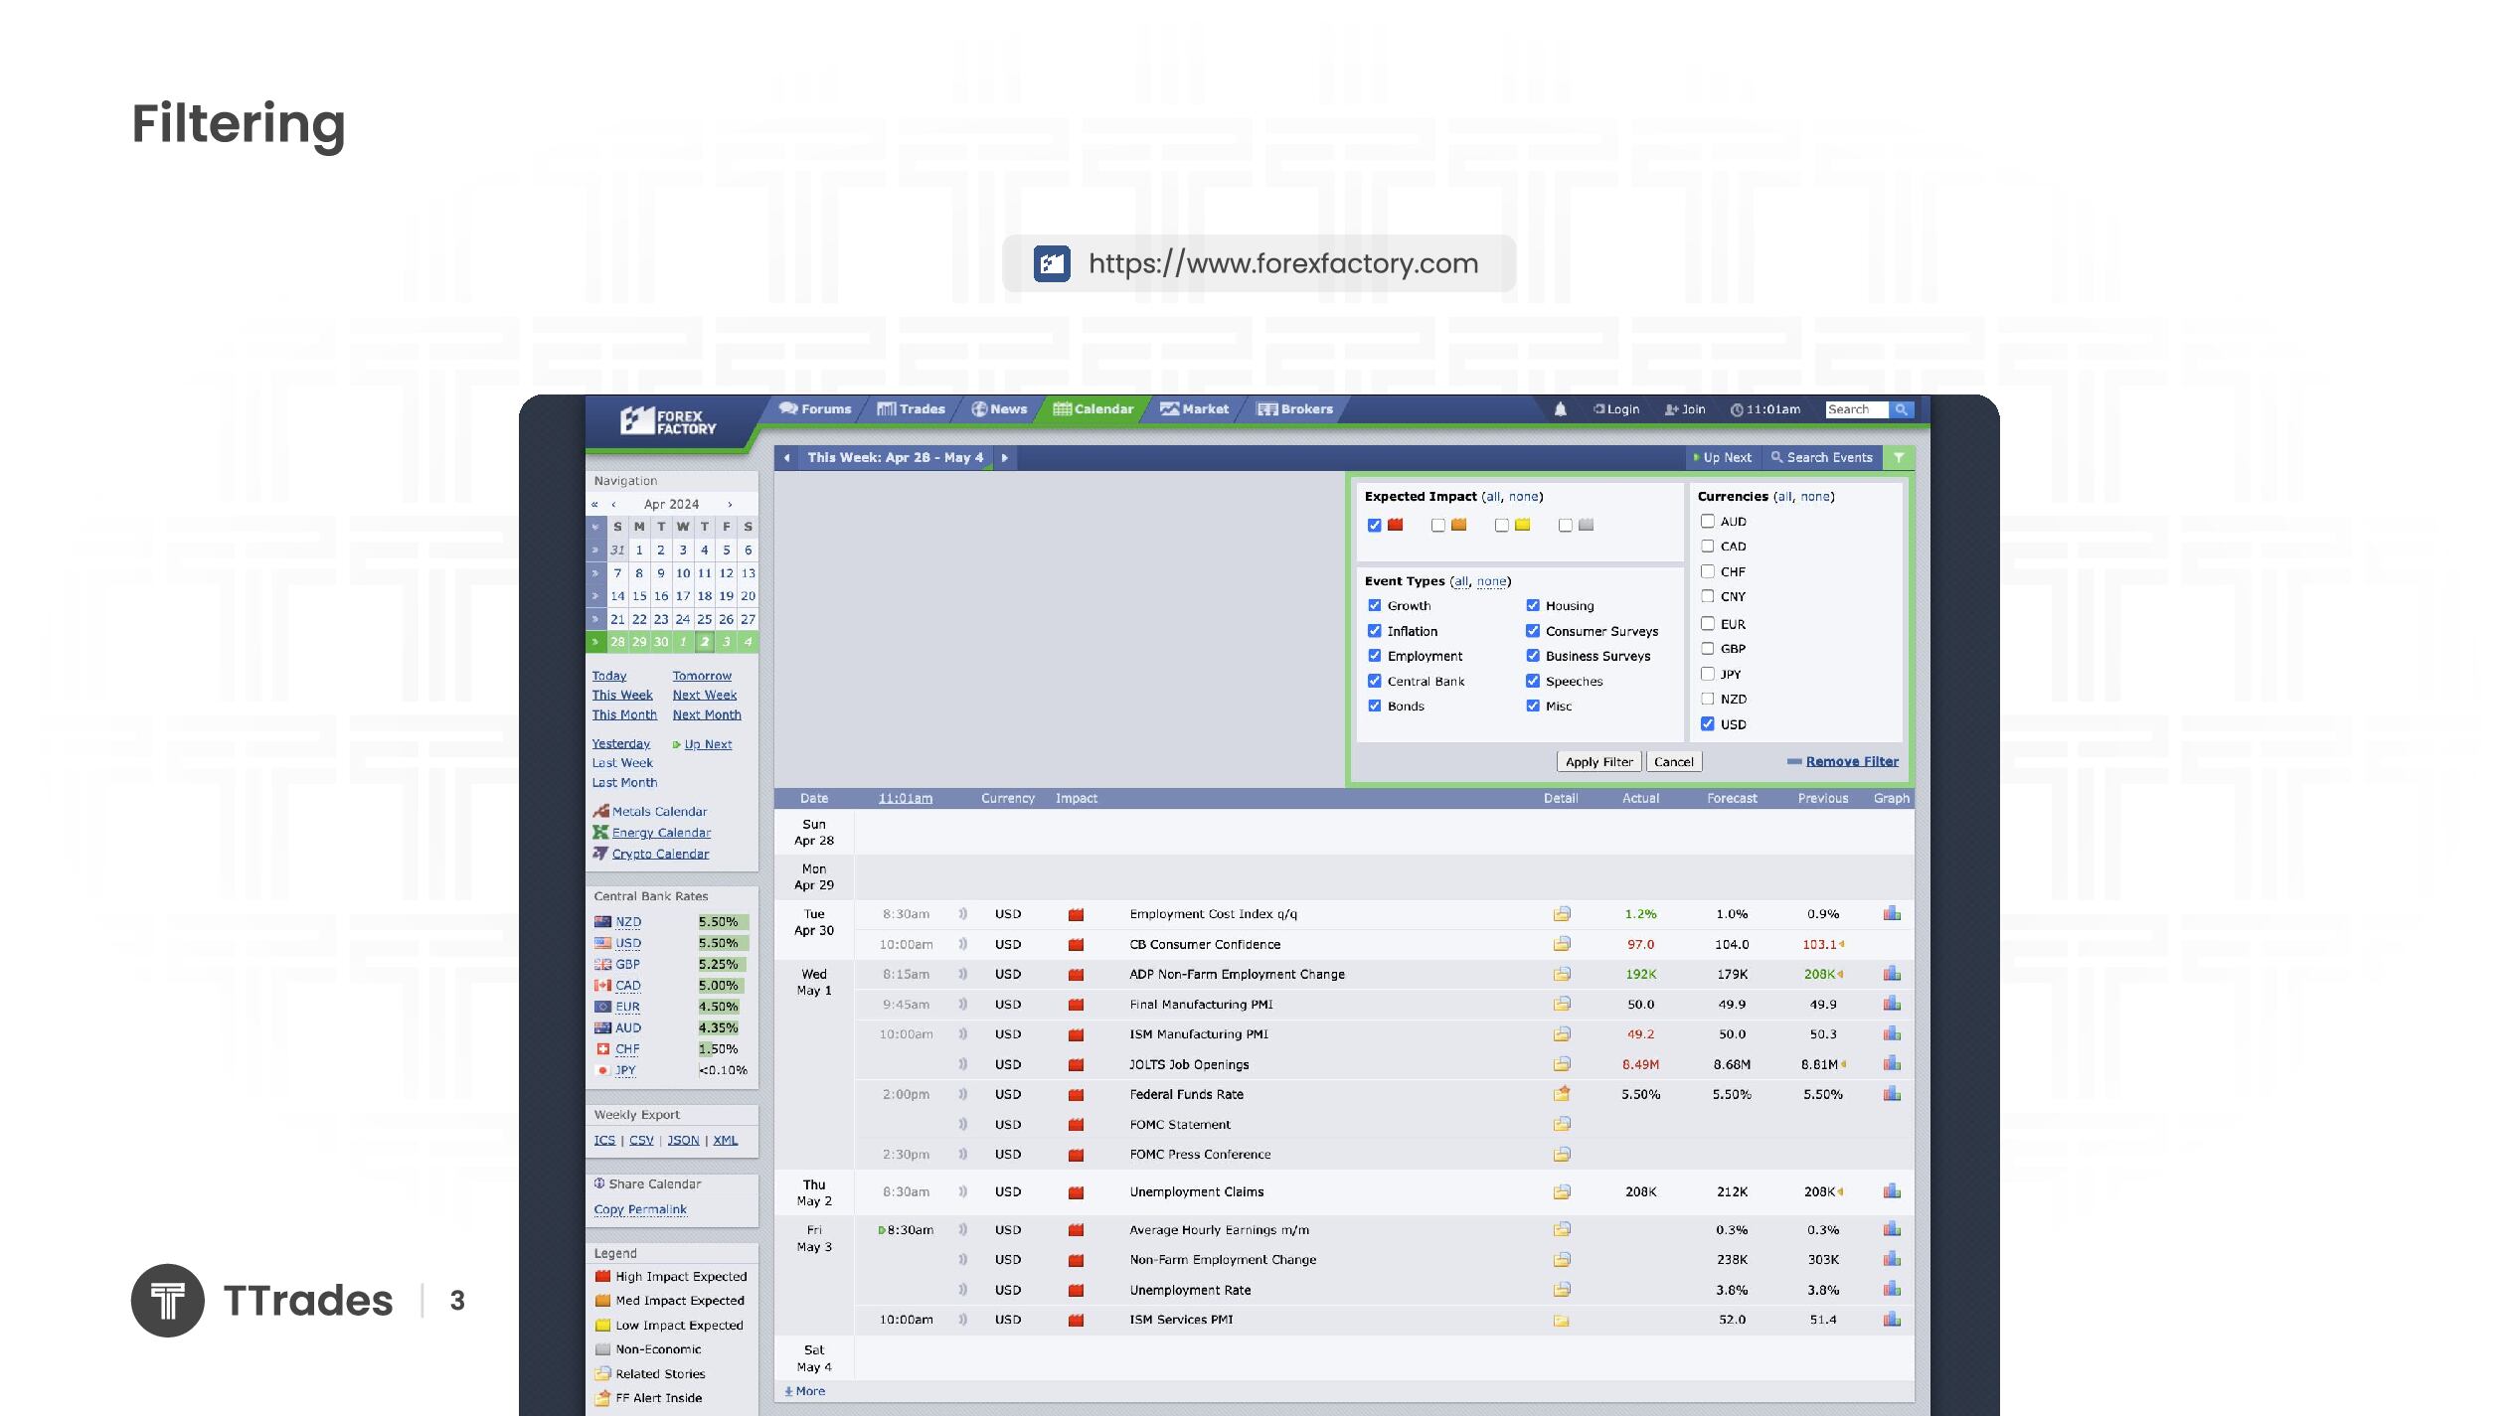Open detail folder for ISM Services PMI
This screenshot has width=2518, height=1416.
point(1562,1320)
